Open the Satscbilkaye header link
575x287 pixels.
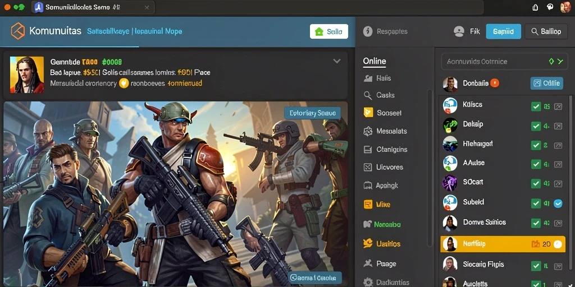[108, 31]
